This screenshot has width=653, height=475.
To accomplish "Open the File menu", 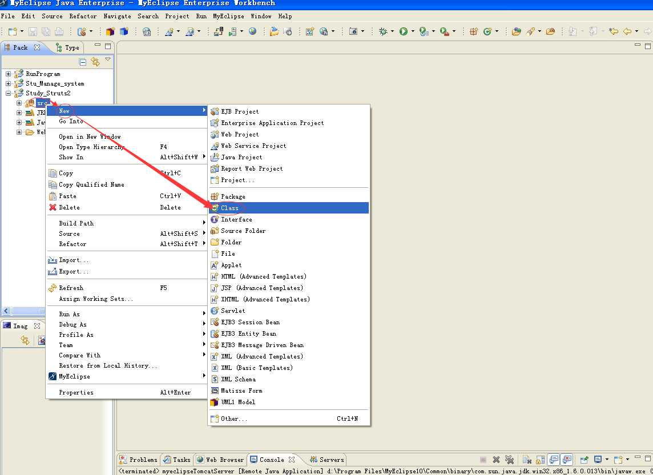I will pos(8,16).
